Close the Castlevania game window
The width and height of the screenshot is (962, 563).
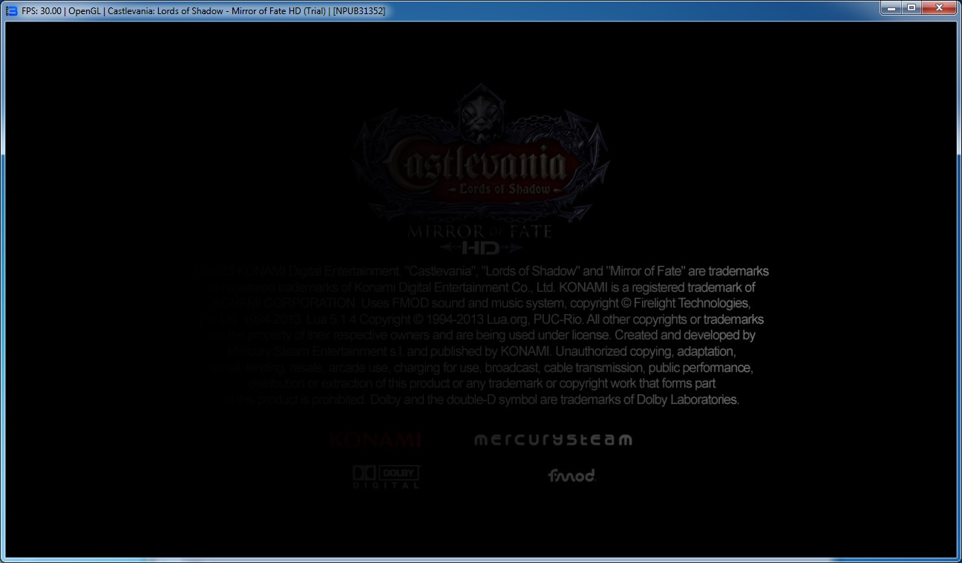point(939,7)
